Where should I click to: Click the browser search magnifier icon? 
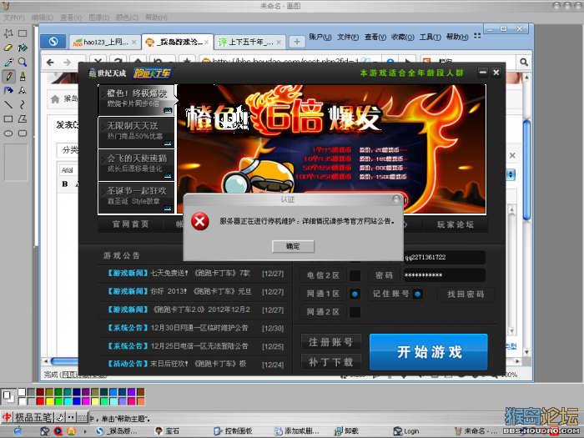coord(524,63)
